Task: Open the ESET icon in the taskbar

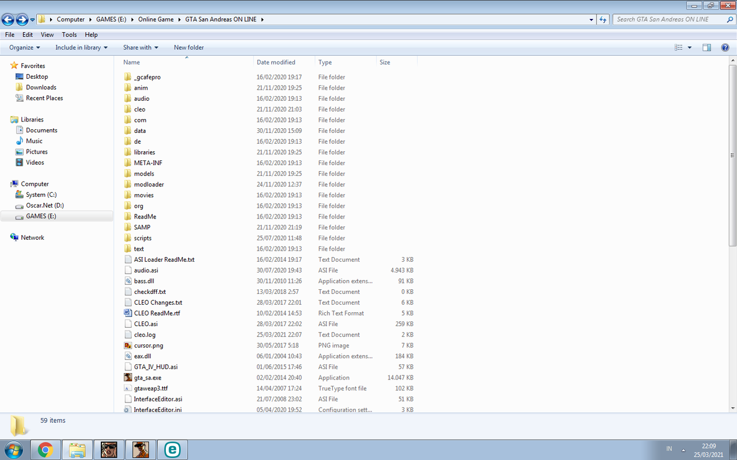Action: tap(172, 450)
